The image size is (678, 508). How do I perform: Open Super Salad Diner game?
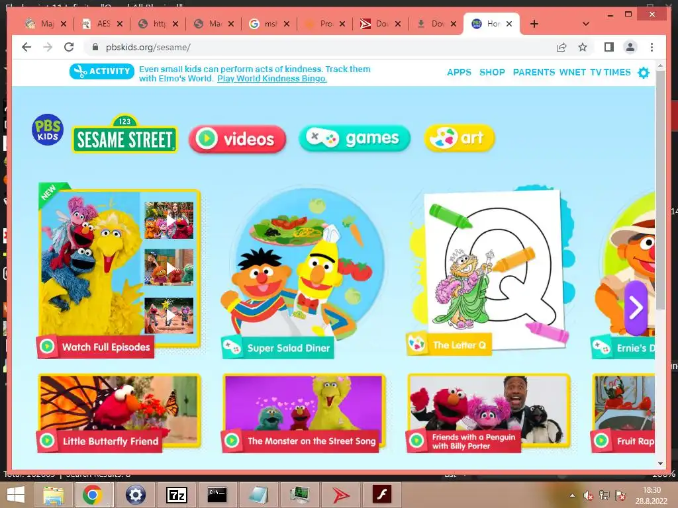click(303, 272)
